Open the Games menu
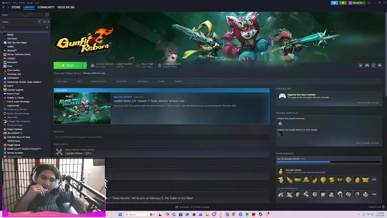This screenshot has width=387, height=218. (30, 3)
